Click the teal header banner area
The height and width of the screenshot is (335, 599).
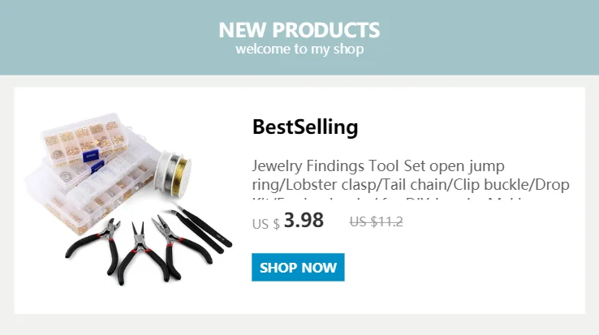coord(299,37)
